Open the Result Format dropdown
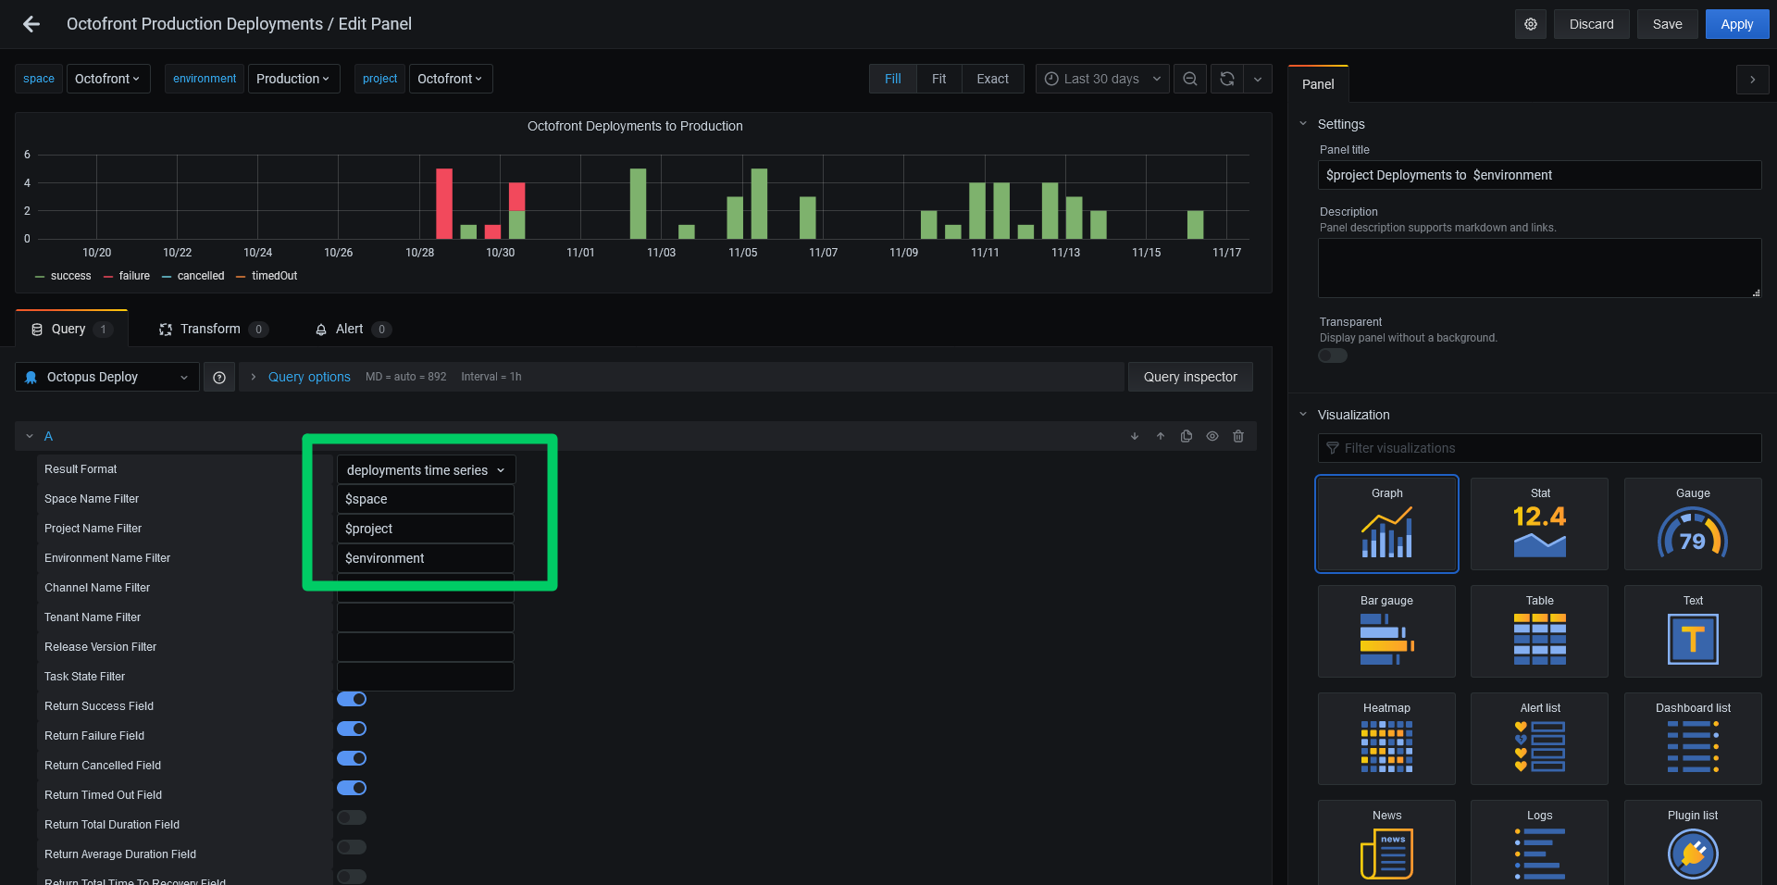The width and height of the screenshot is (1777, 885). (x=426, y=470)
